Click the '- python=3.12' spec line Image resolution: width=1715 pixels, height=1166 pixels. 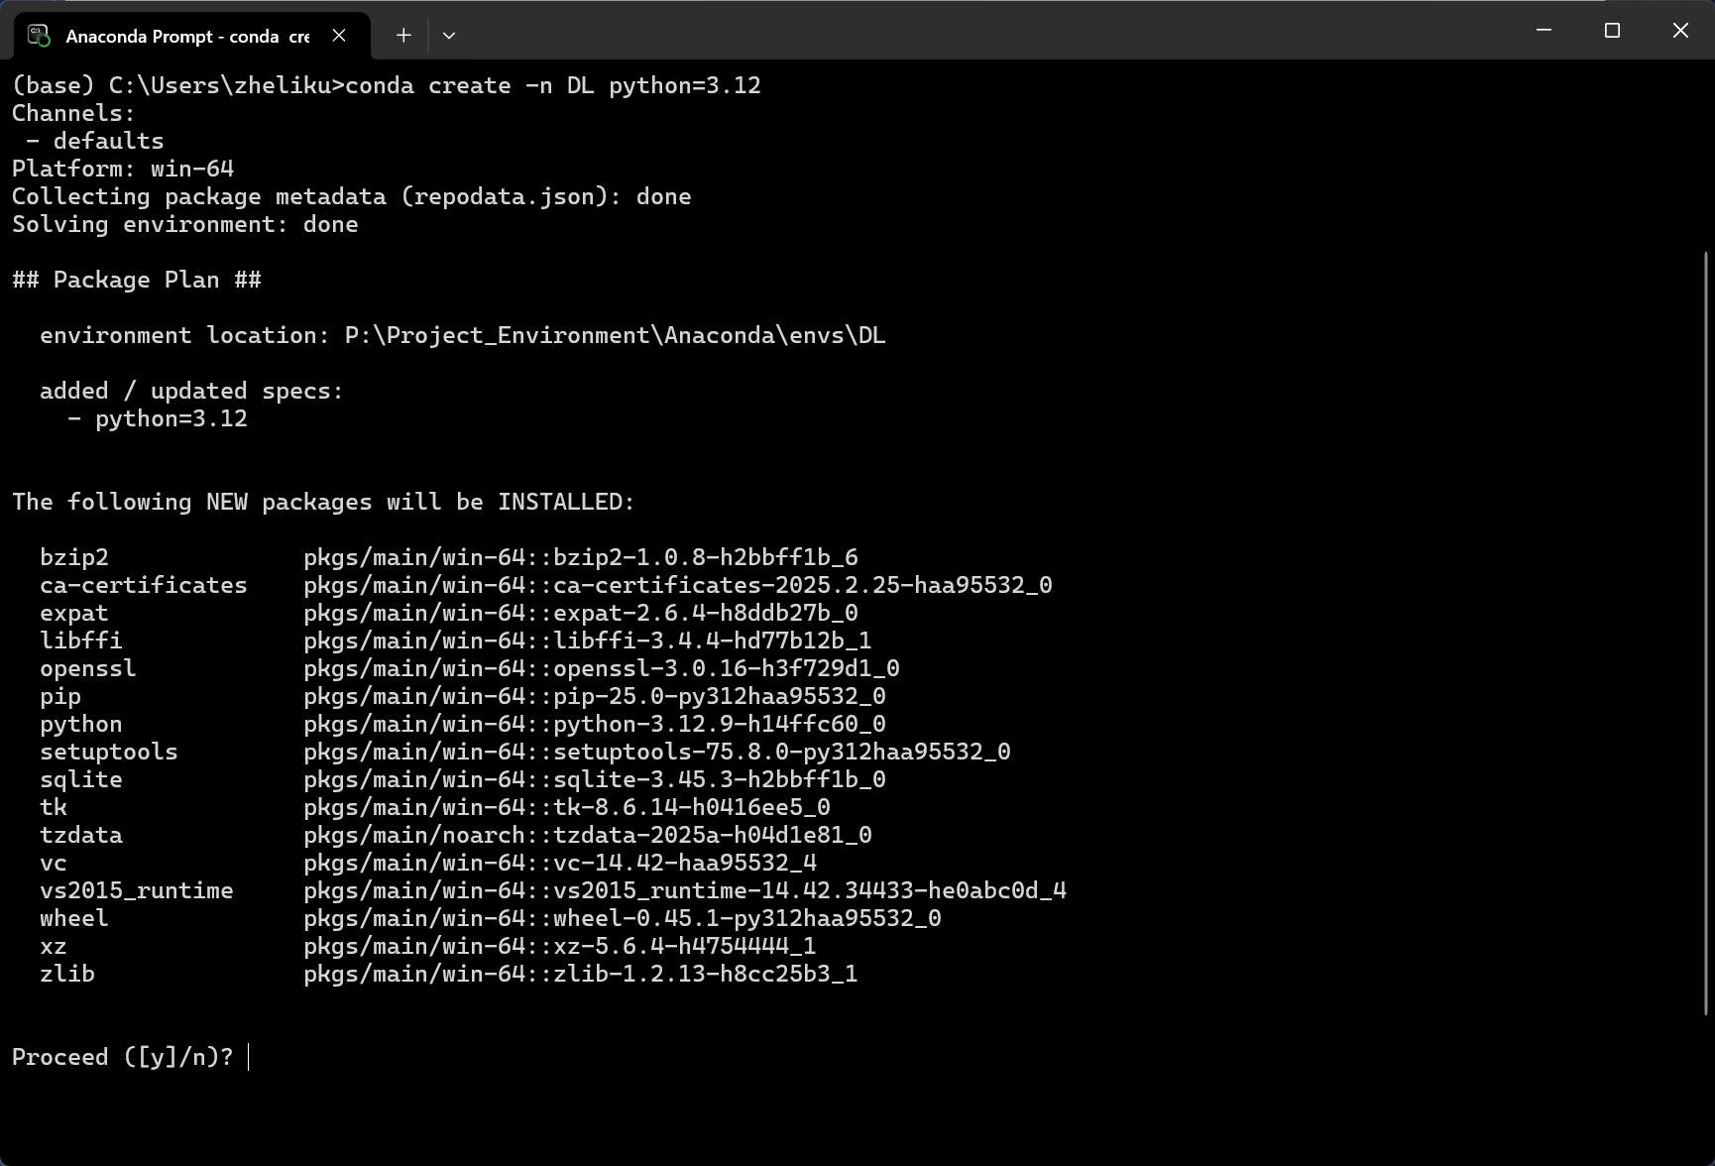pos(158,418)
